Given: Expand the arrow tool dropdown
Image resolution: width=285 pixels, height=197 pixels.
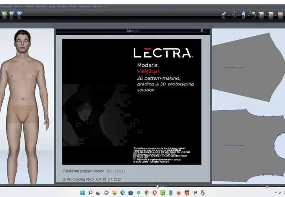Looking at the screenshot, I should click(229, 15).
